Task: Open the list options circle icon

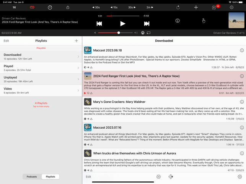Action: click(x=159, y=177)
